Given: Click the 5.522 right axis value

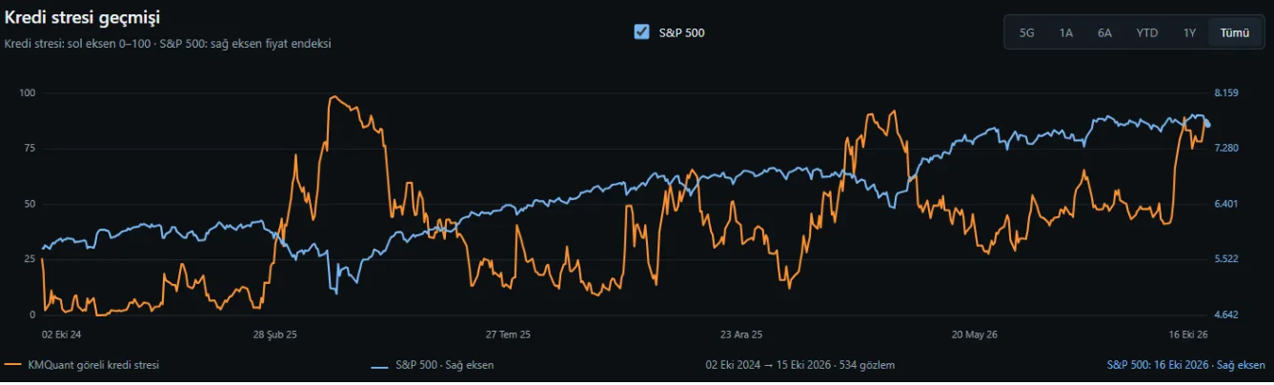Looking at the screenshot, I should click(1225, 258).
